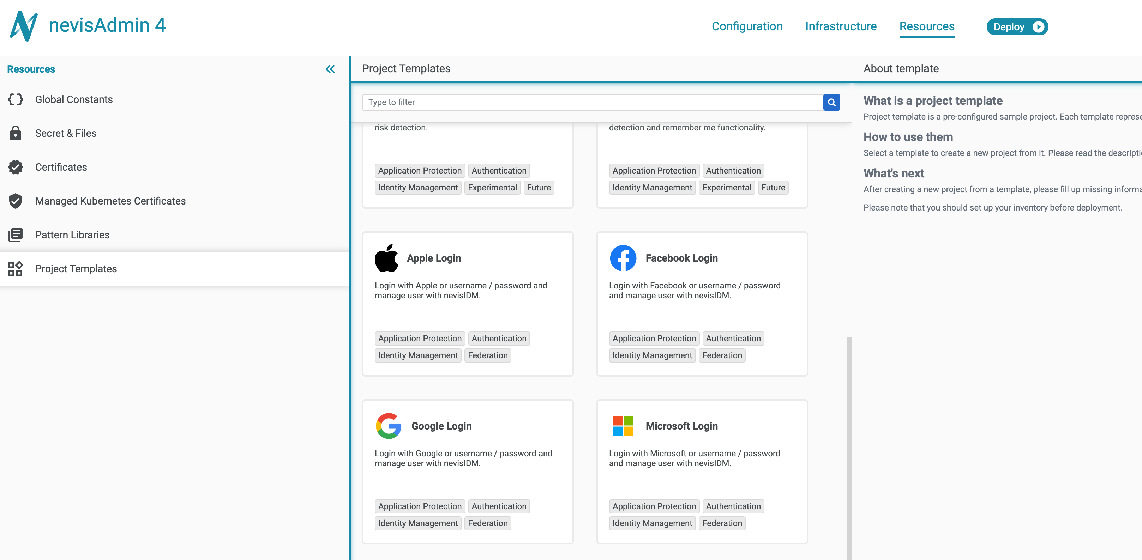Open the Infrastructure tab
The width and height of the screenshot is (1142, 560).
click(x=841, y=26)
